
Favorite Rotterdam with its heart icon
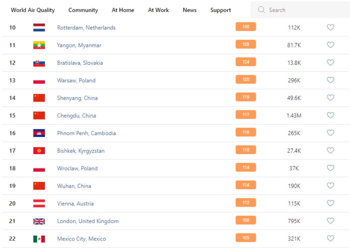[x=330, y=27]
